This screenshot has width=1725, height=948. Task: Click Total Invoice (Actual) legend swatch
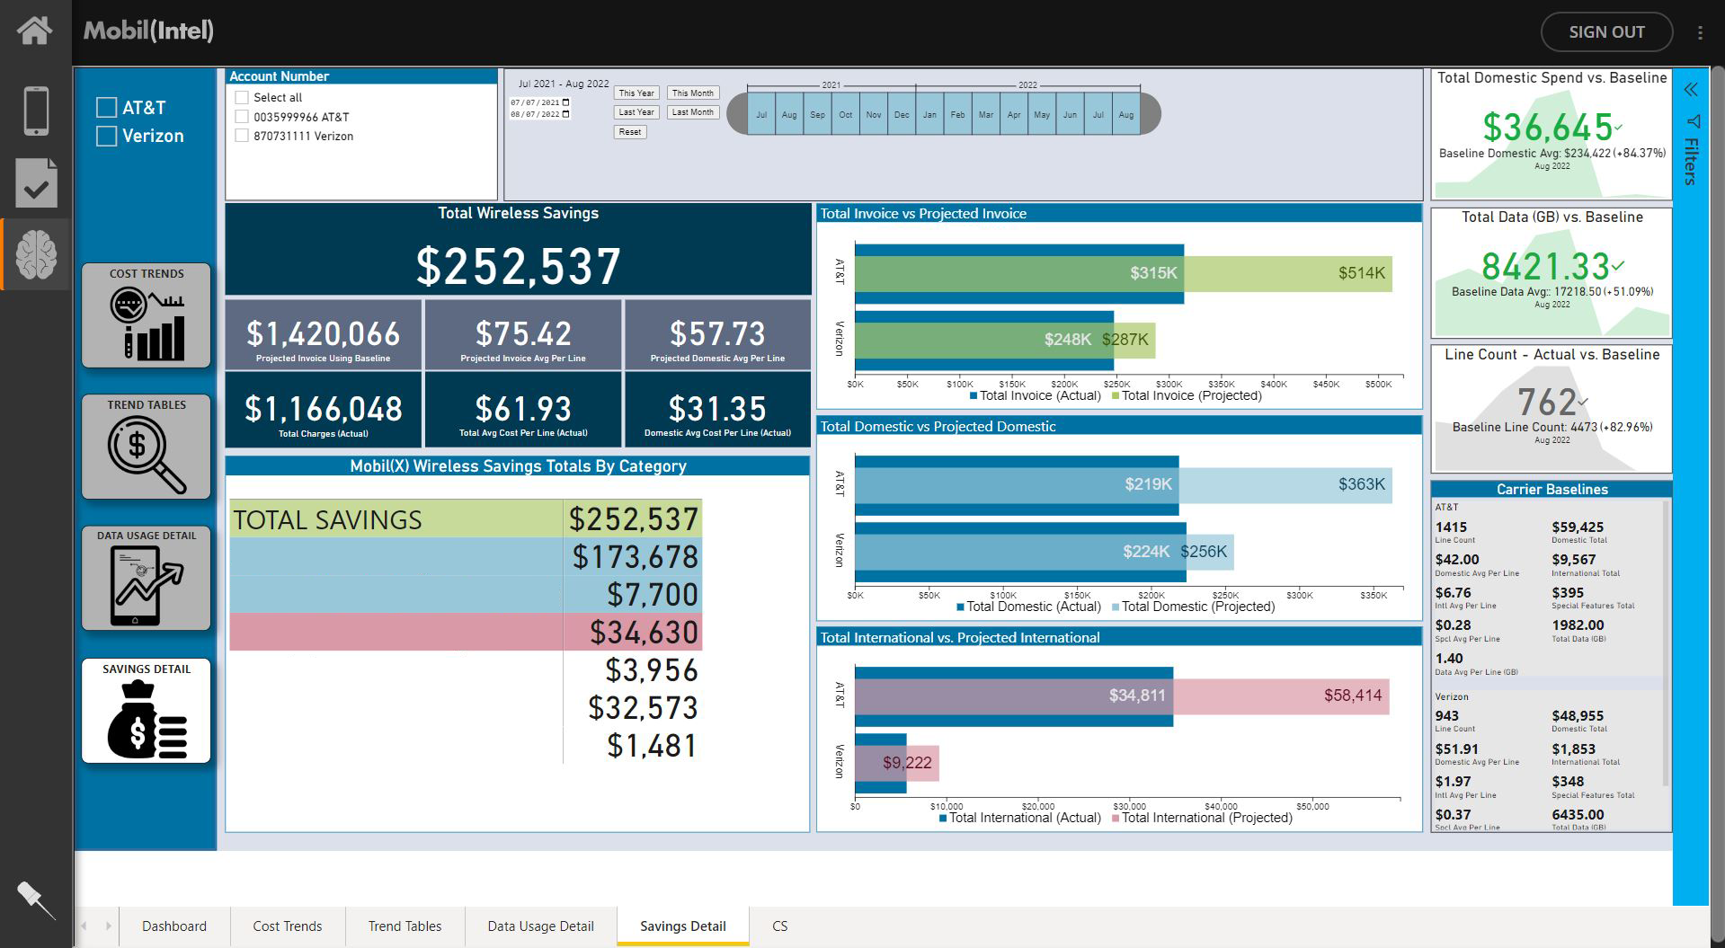coord(974,395)
